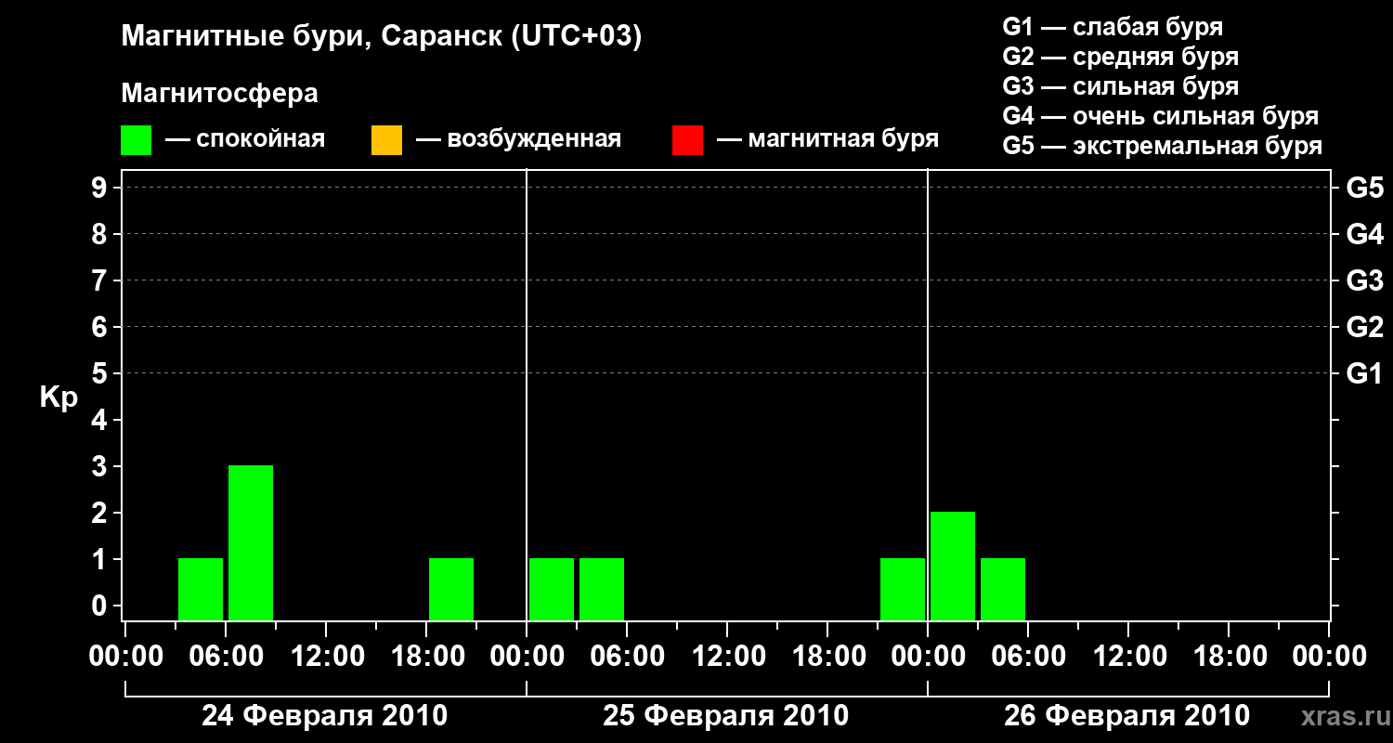Click the 'G3 — сильная буря' legend line
The height and width of the screenshot is (743, 1393).
(1120, 86)
